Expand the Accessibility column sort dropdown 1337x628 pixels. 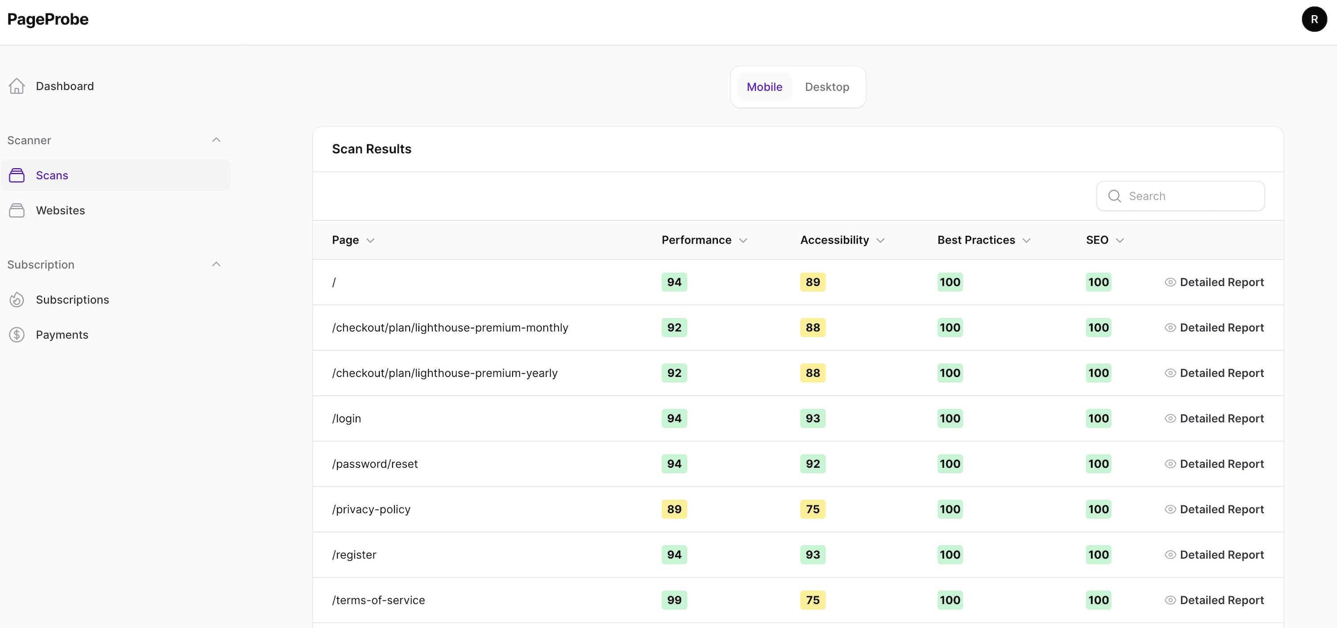pyautogui.click(x=880, y=239)
